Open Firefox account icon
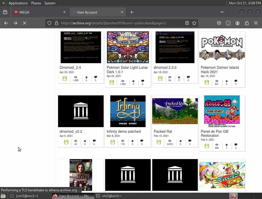This screenshot has width=262, height=199. 237,23
